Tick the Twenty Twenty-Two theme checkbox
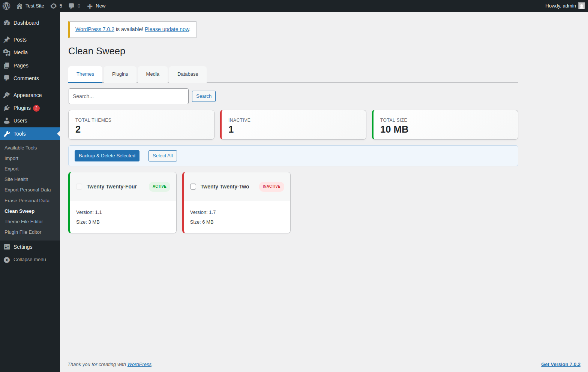Viewport: 588px width, 372px height. tap(193, 187)
